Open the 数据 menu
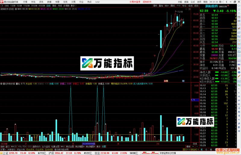Image resolution: width=241 pixels, height=155 pixels. 49,2
